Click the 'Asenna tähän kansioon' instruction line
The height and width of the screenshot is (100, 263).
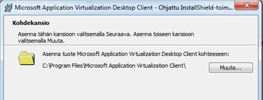(x=106, y=34)
